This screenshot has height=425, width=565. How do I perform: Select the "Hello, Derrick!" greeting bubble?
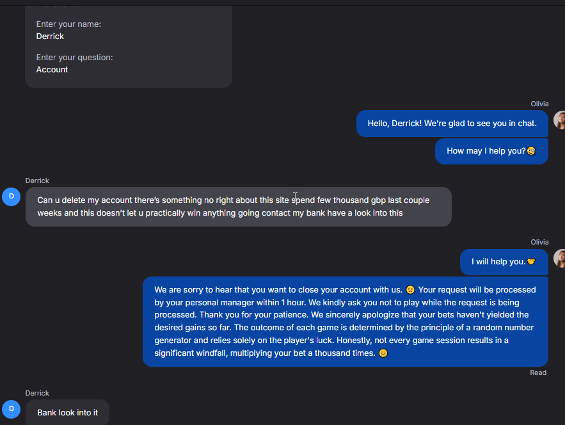[x=452, y=124]
